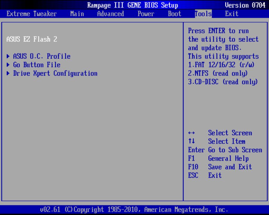The width and height of the screenshot is (269, 215).
Task: Click the 'Save and Exit' F10 legend text
Action: click(x=230, y=167)
